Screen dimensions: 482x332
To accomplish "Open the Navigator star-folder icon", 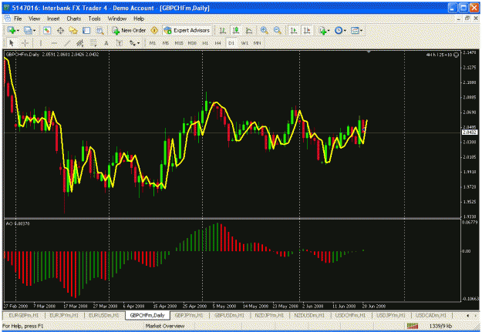I will pos(73,30).
